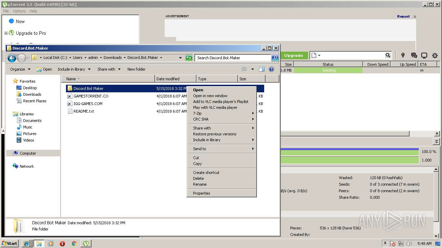This screenshot has height=248, width=442.
Task: Open the Share with toolbar dropdown
Action: click(109, 69)
